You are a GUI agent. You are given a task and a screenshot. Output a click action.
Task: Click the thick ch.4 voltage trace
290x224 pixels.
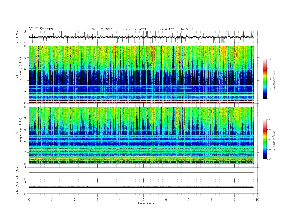pos(141,187)
